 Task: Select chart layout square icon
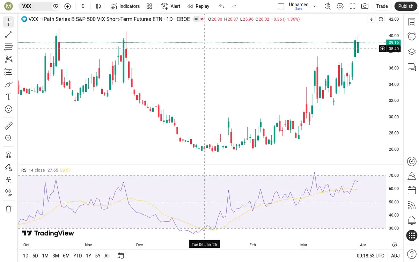(x=281, y=6)
